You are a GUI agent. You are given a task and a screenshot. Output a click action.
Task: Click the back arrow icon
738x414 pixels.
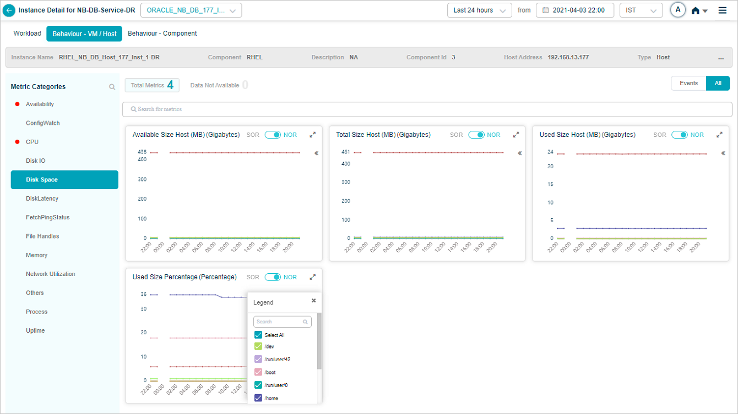click(x=9, y=10)
